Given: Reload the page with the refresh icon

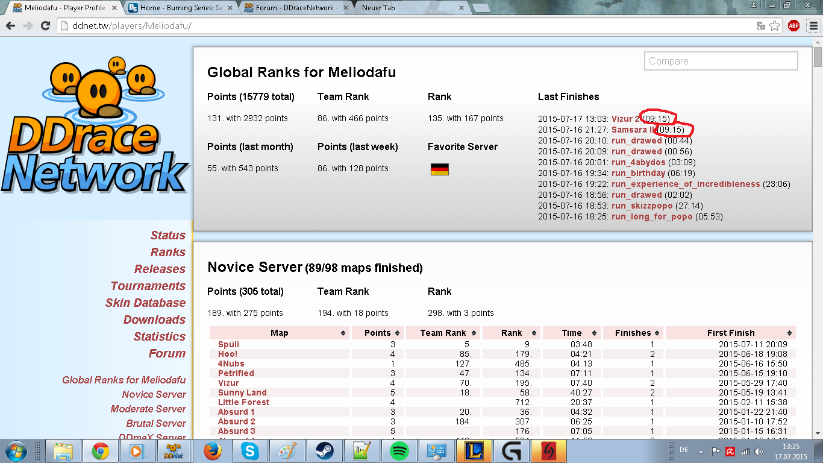Looking at the screenshot, I should 45,25.
